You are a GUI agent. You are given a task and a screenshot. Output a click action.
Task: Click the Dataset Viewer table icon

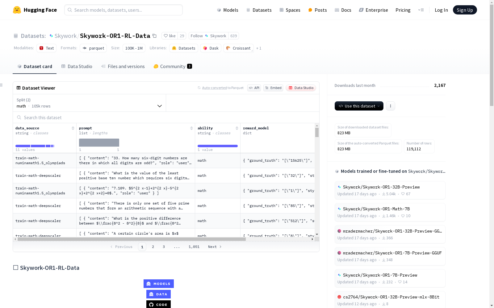tap(19, 88)
